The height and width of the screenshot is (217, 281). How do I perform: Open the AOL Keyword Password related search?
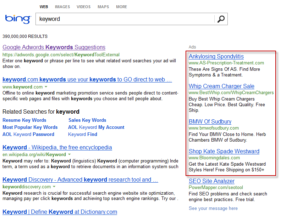[x=28, y=134]
